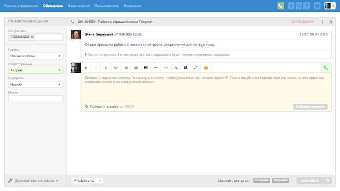
Task: Click the Сохранить button
Action: (x=310, y=181)
